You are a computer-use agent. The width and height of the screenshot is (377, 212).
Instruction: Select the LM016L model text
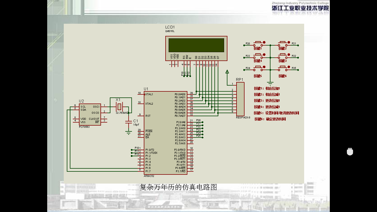(170, 31)
